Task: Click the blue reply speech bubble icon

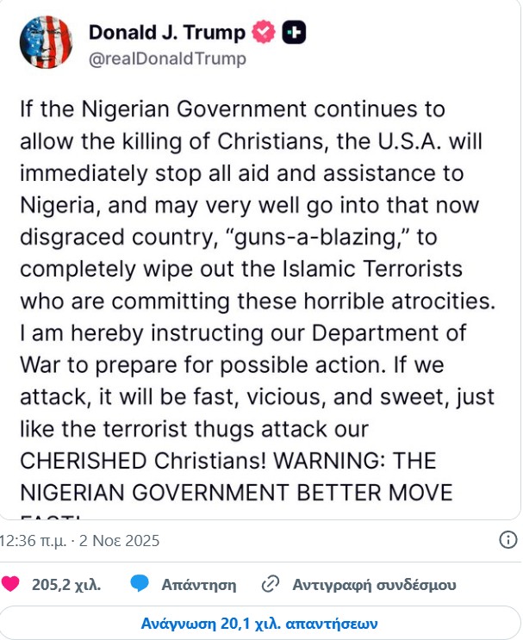Action: click(140, 584)
